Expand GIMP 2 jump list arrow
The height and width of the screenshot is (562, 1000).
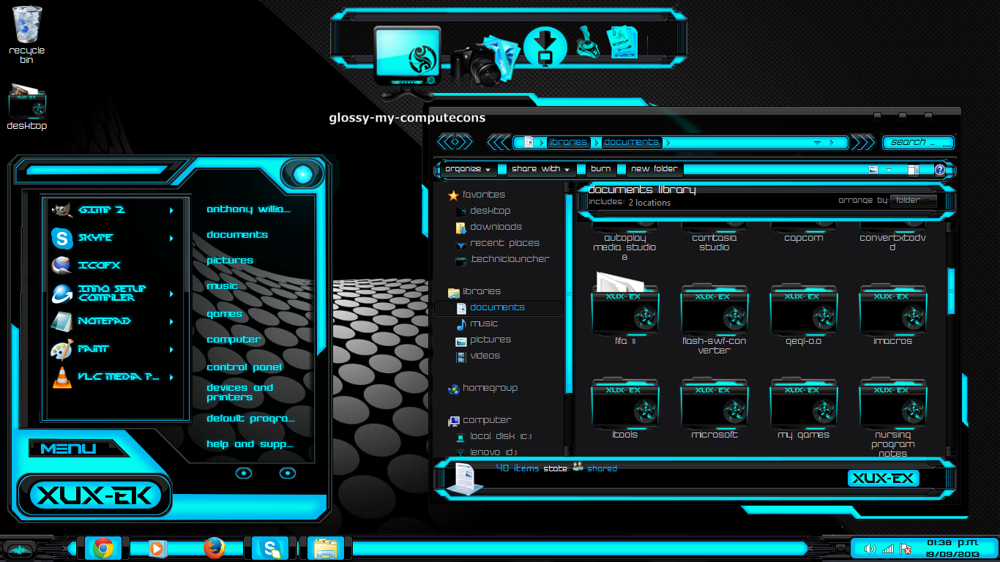coord(171,211)
